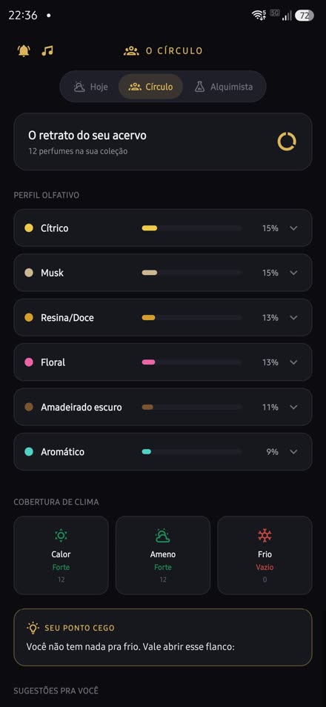Tap the Ameno cloudy sun icon
This screenshot has width=326, height=707.
coord(163,536)
